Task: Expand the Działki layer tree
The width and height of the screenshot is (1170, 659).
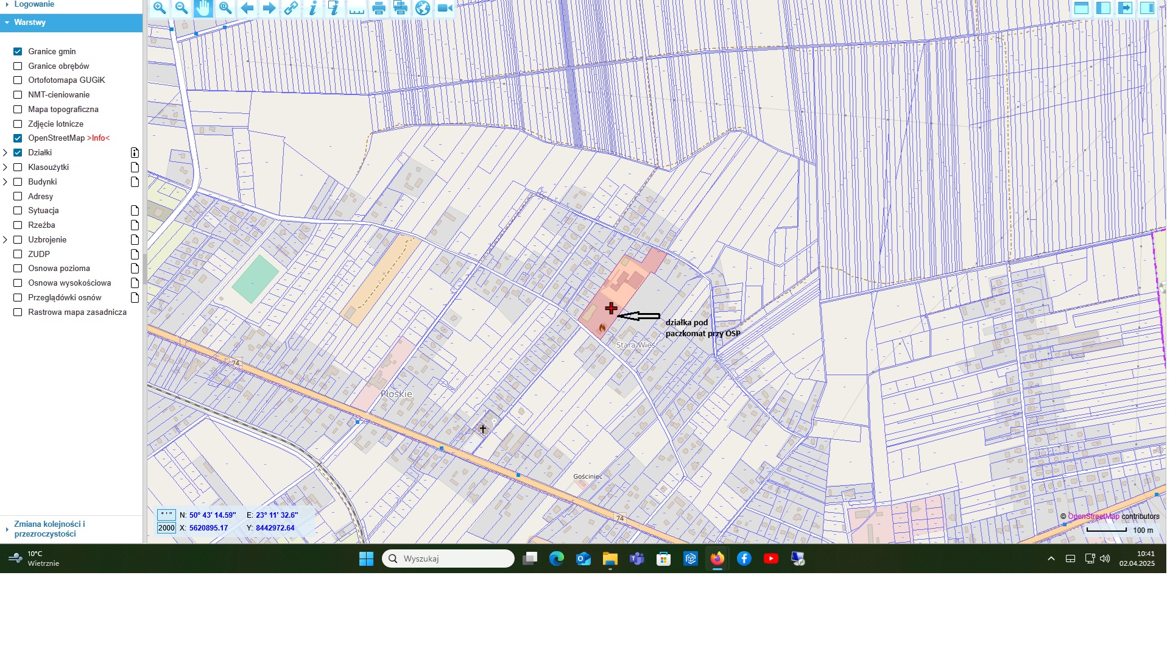Action: [x=5, y=153]
